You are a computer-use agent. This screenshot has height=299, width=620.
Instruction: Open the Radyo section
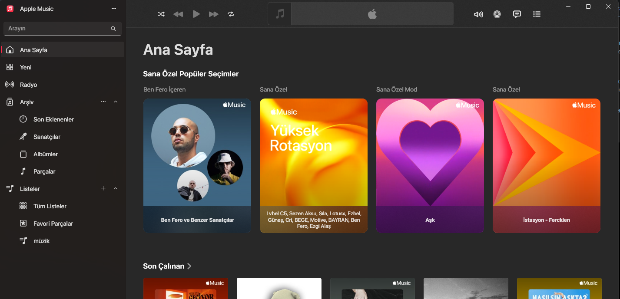tap(63, 85)
